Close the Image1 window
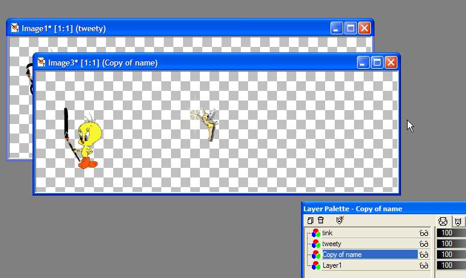The width and height of the screenshot is (466, 278). pyautogui.click(x=364, y=28)
